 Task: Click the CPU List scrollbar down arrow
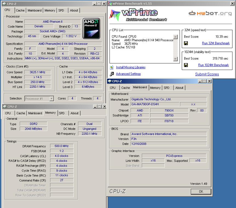tap(175, 59)
